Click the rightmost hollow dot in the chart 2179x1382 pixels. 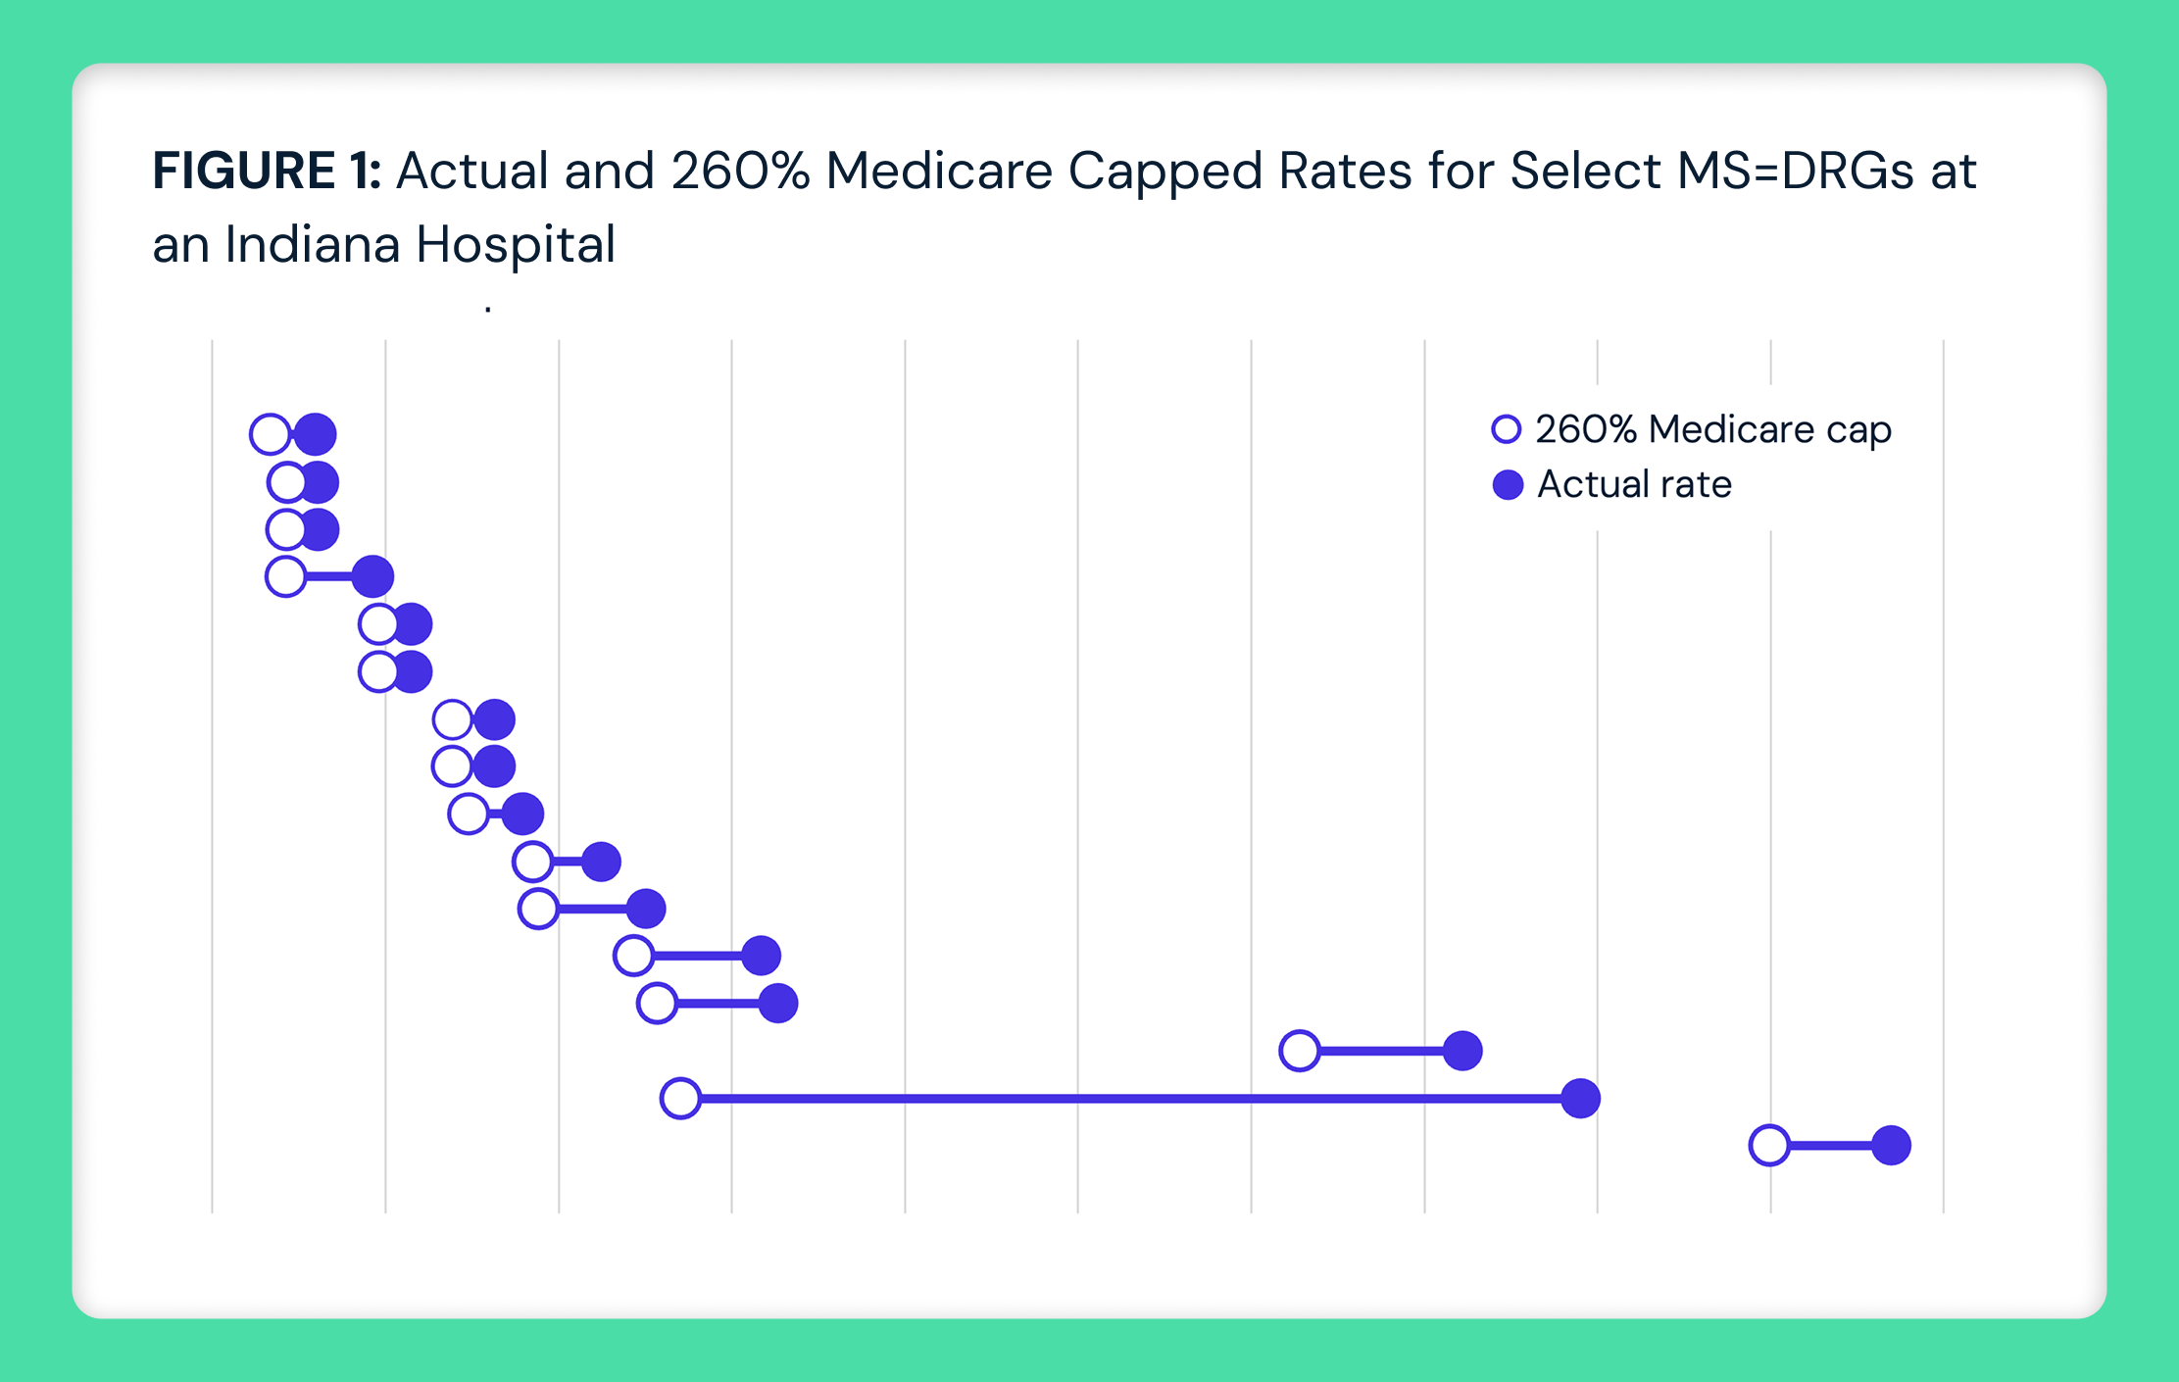1769,1145
